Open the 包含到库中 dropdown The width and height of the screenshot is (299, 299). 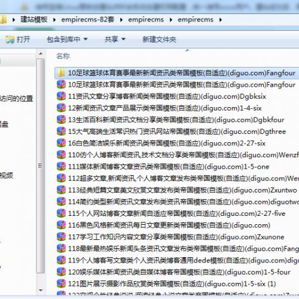point(68,39)
